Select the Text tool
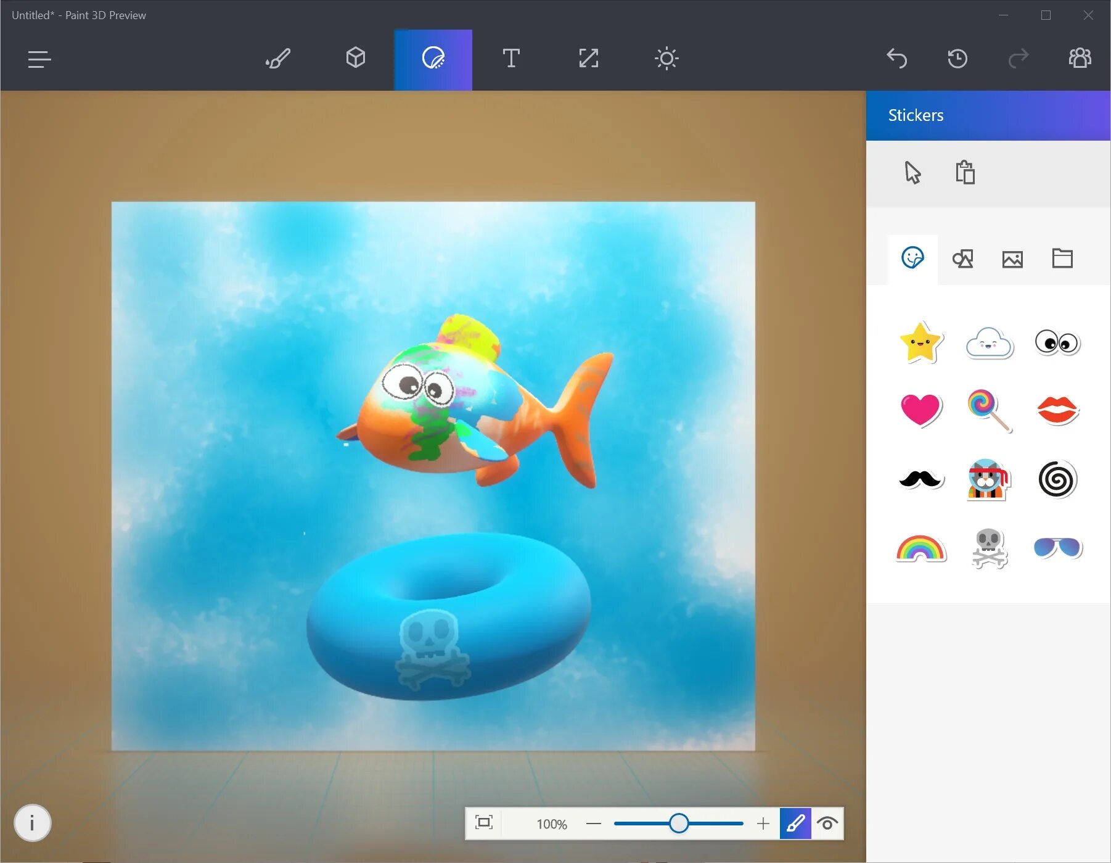 click(511, 59)
